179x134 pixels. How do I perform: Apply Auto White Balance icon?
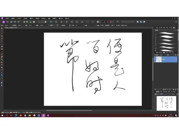[34, 22]
